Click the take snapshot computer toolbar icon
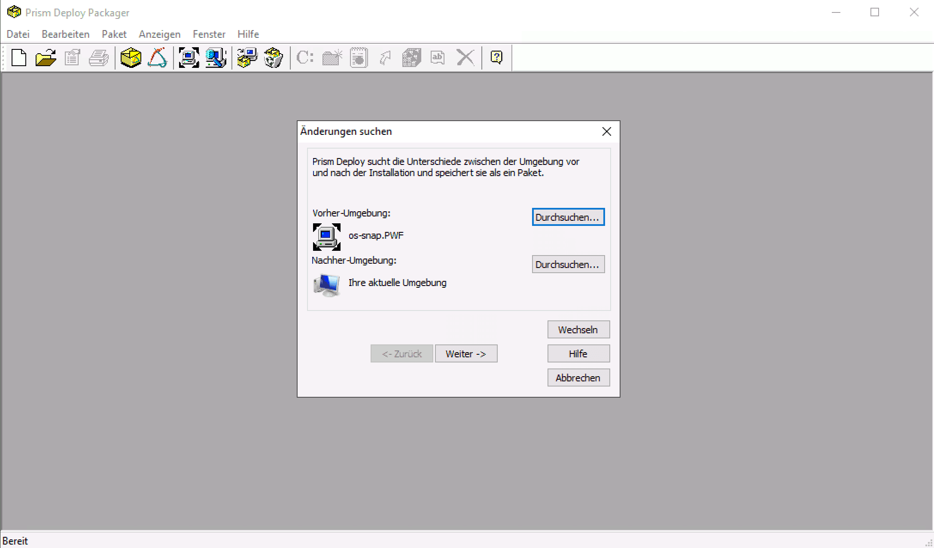Viewport: 934px width, 548px height. pyautogui.click(x=189, y=58)
